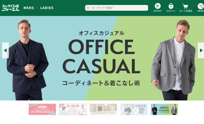
Task: Select the LADIES category tab
Action: (47, 8)
